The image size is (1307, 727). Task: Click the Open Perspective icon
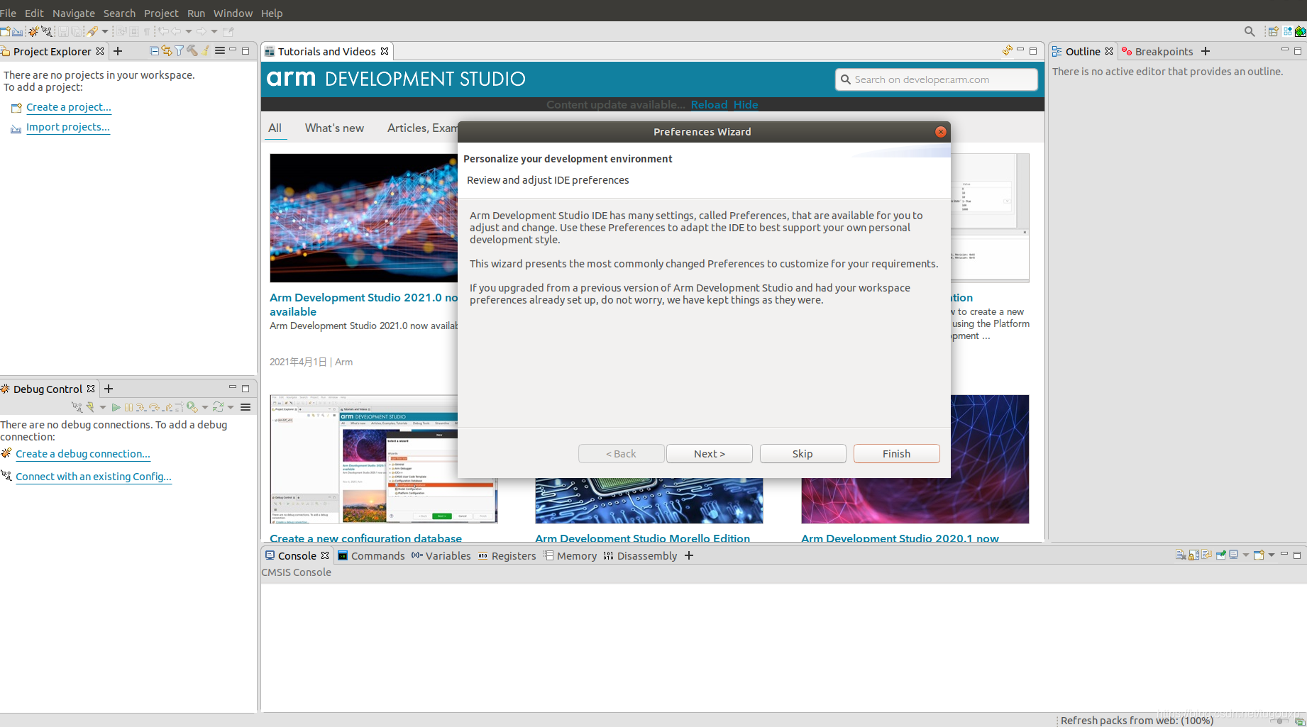[1273, 31]
